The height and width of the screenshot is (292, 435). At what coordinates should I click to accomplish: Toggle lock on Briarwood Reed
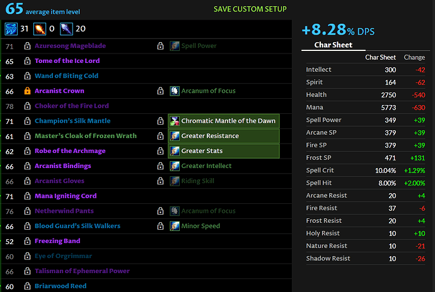pos(27,286)
